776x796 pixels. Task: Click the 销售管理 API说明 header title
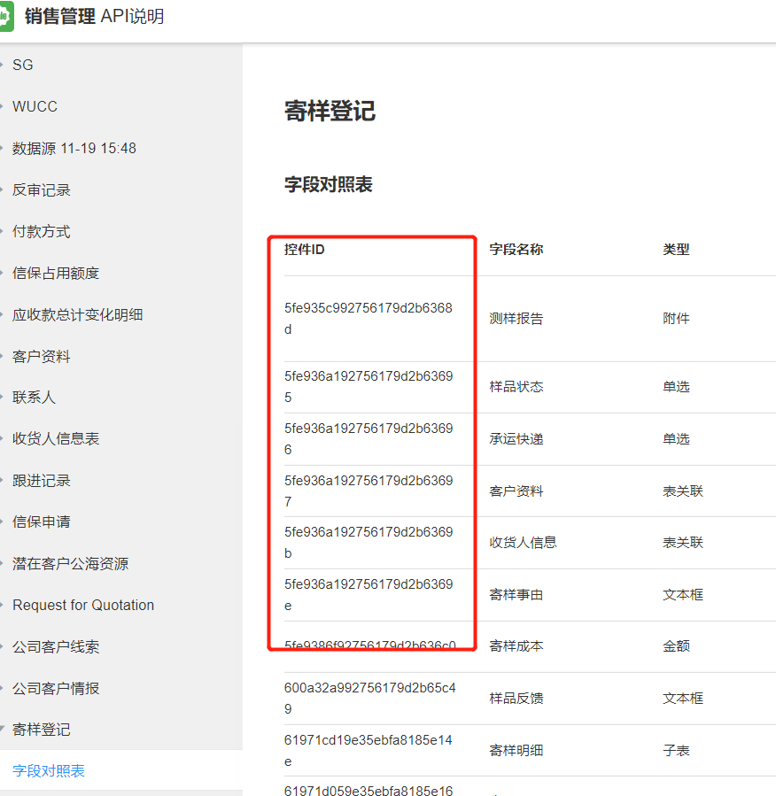pyautogui.click(x=94, y=17)
